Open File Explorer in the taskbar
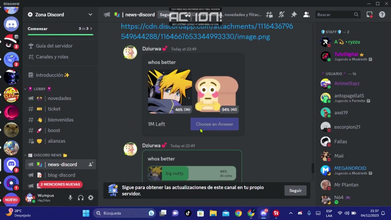 pos(213,213)
